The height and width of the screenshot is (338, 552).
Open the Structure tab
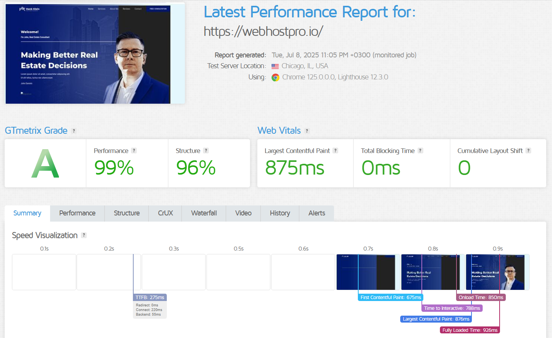(127, 213)
